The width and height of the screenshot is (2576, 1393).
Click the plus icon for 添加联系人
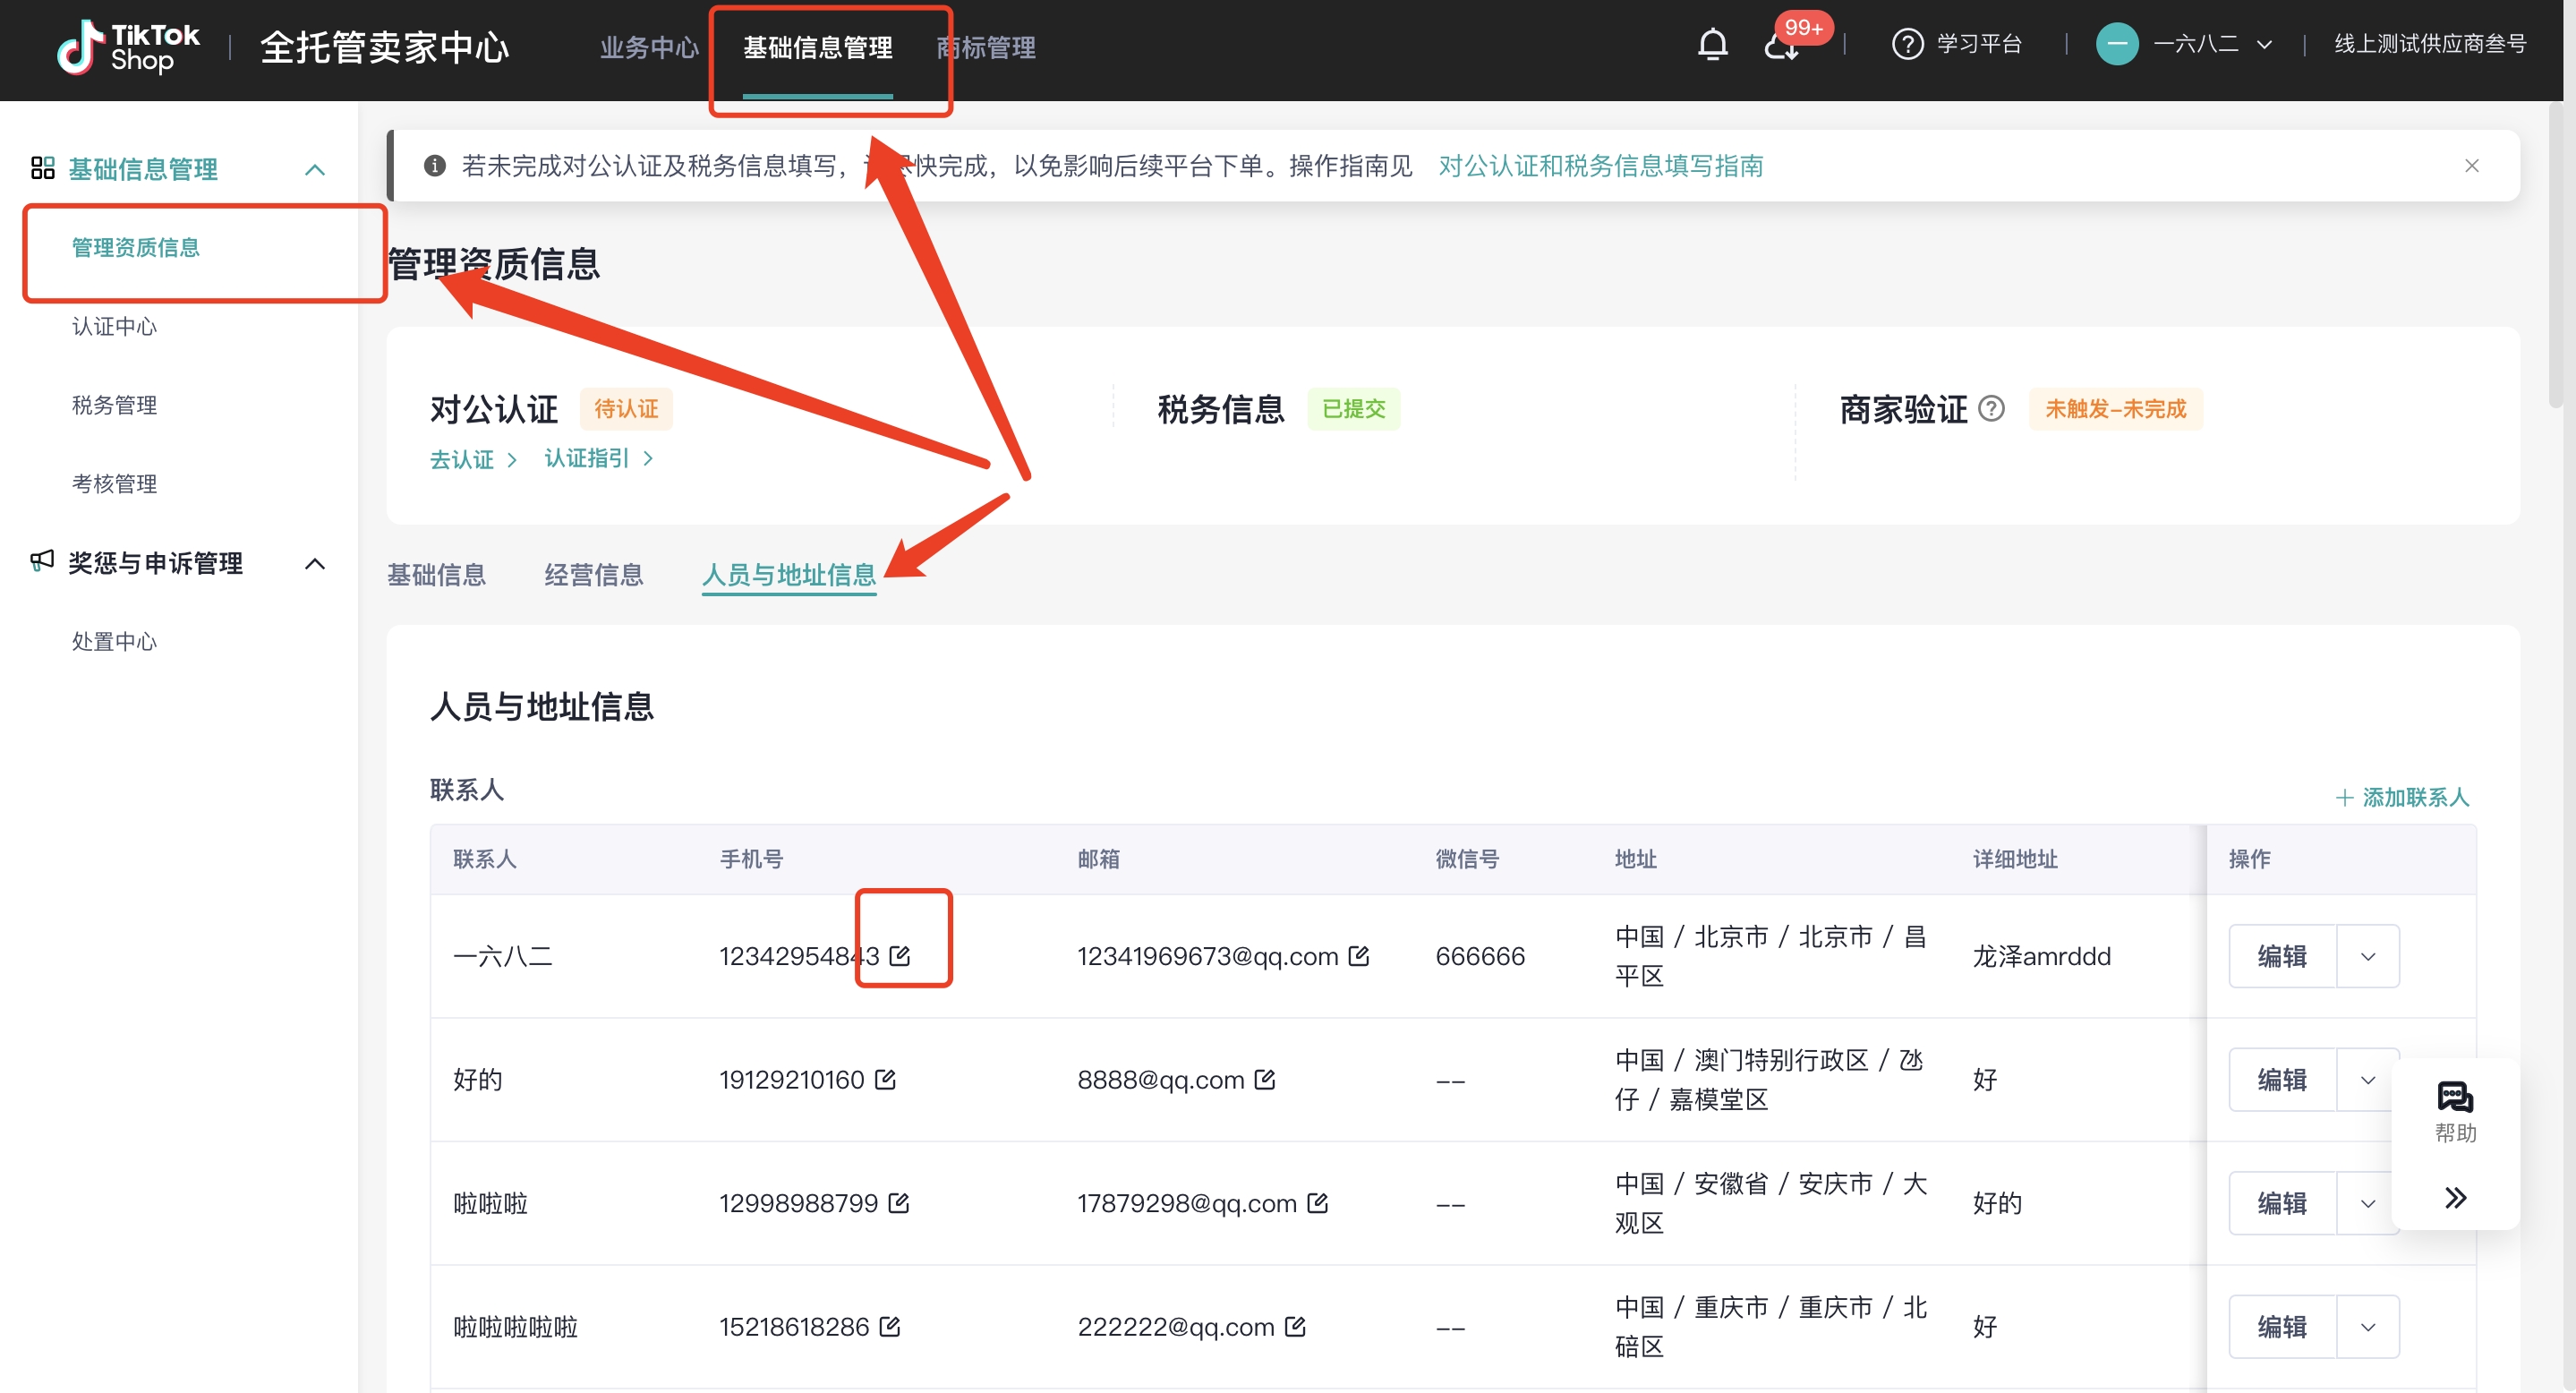(x=2343, y=798)
